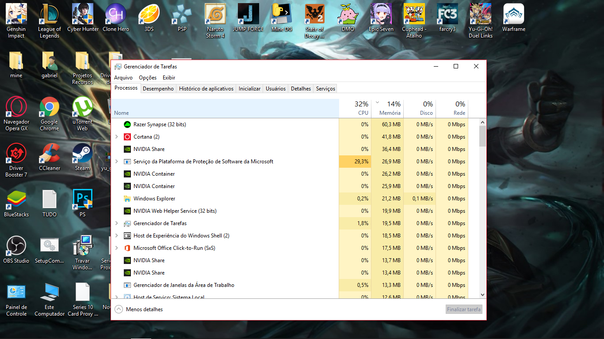Sort processes by Nome column header
This screenshot has height=339, width=604.
(225, 108)
